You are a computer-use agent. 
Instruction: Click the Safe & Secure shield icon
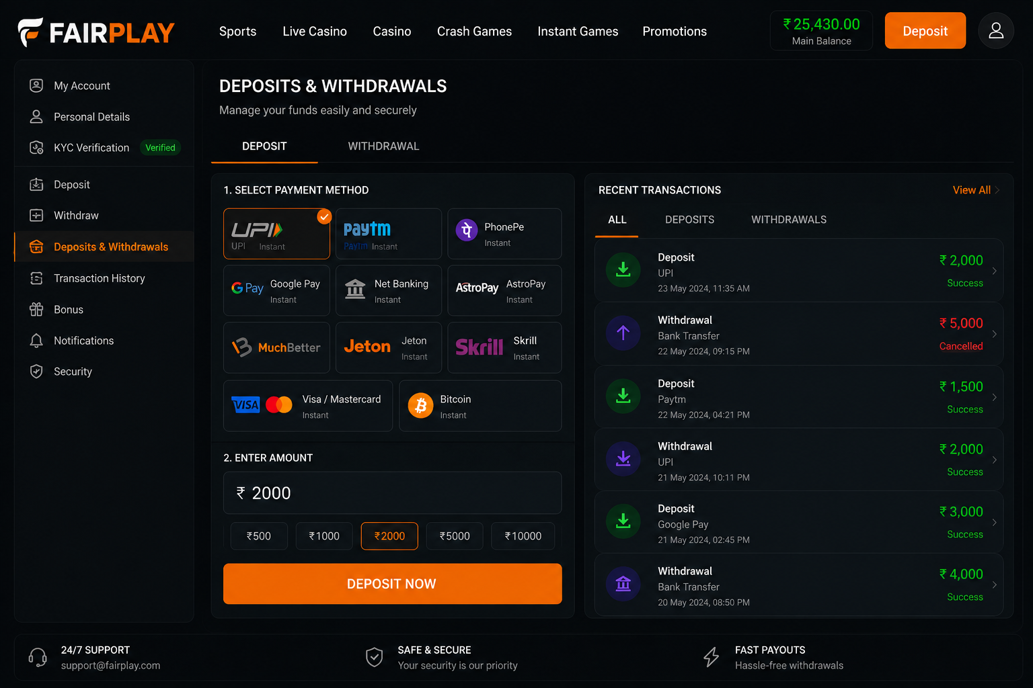[x=375, y=657]
